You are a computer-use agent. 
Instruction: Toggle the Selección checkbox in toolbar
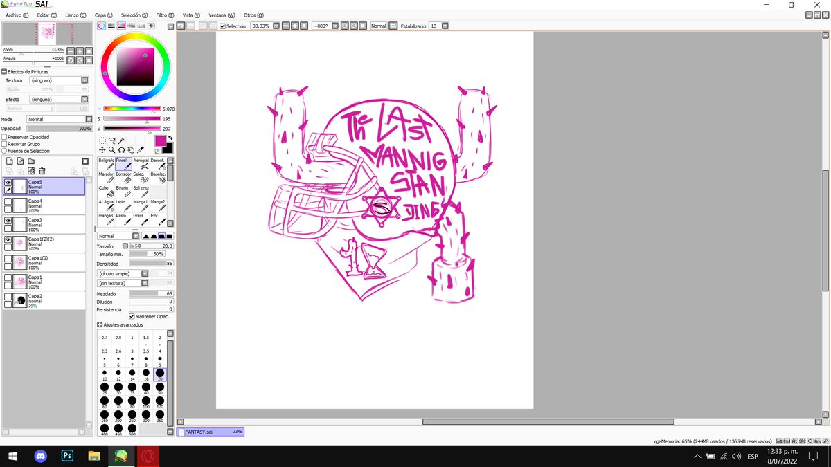point(222,26)
